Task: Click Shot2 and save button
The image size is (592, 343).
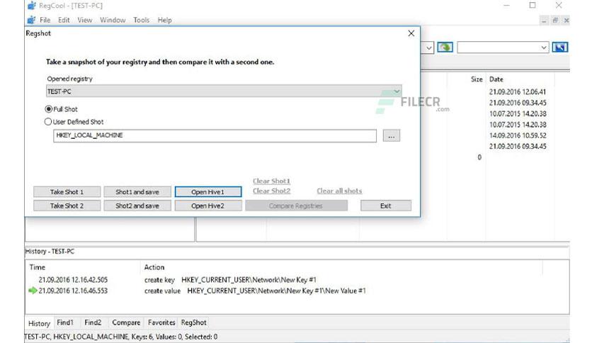Action: (137, 206)
